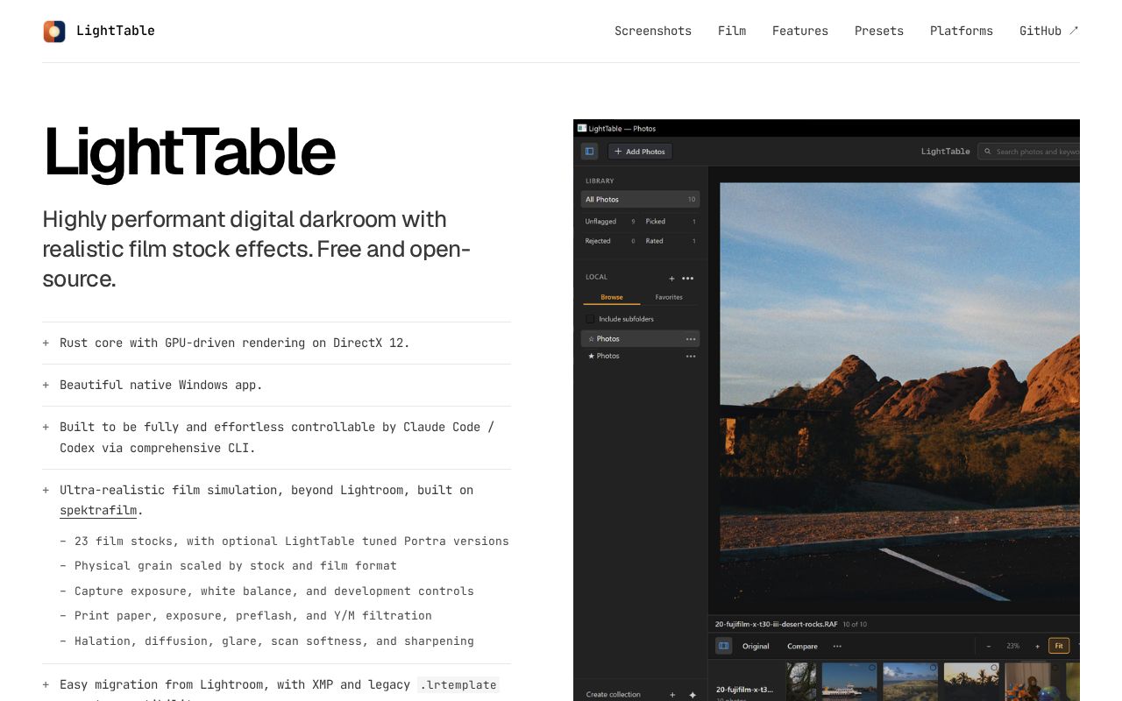Screen dimensions: 1122x701
Task: Click the plus marker before Easy migration from Lightroom
Action: coord(46,684)
